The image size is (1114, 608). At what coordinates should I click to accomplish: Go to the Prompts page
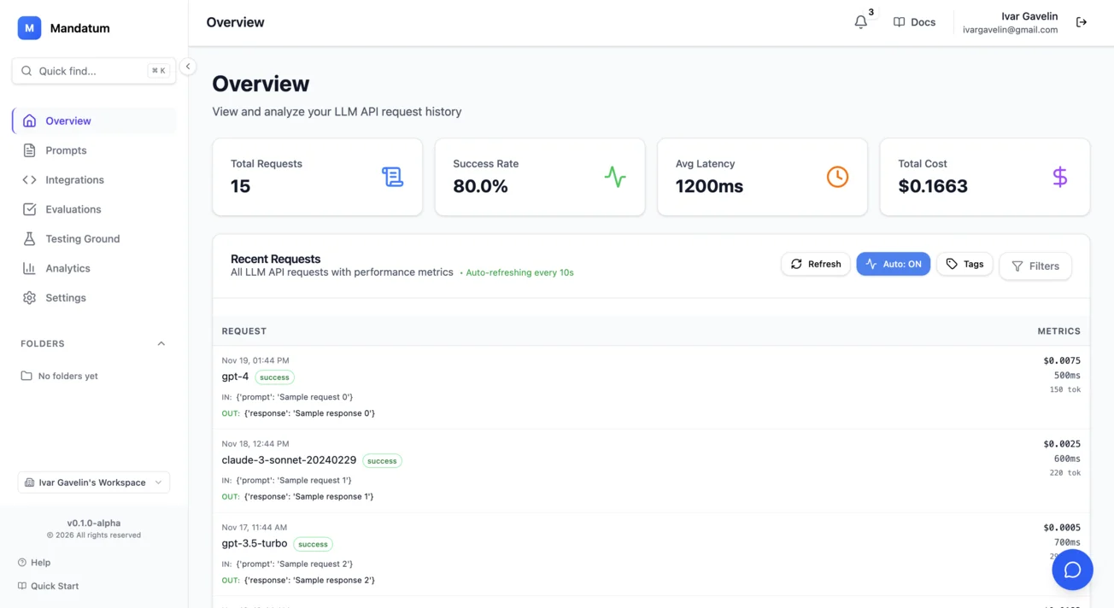click(x=66, y=150)
